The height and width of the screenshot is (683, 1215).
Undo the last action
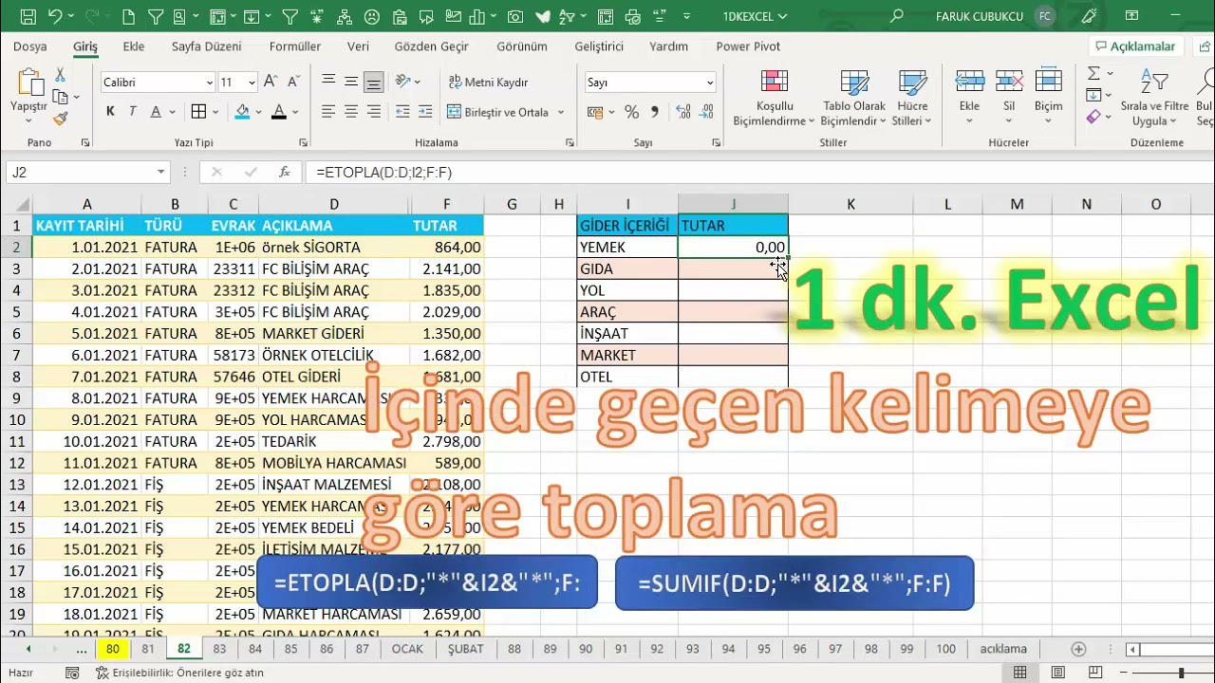pos(55,16)
